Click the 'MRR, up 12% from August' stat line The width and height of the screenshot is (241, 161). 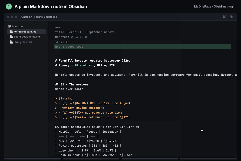pyautogui.click(x=93, y=103)
